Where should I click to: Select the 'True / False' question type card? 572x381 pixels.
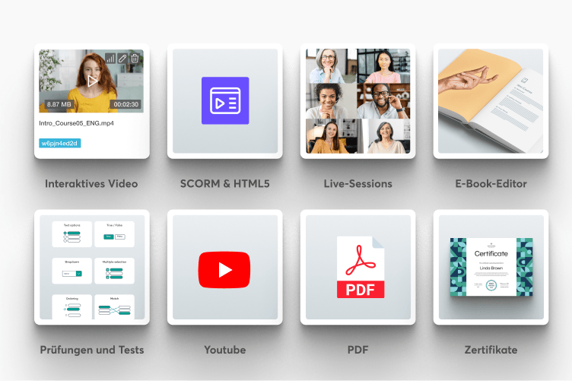coord(115,234)
